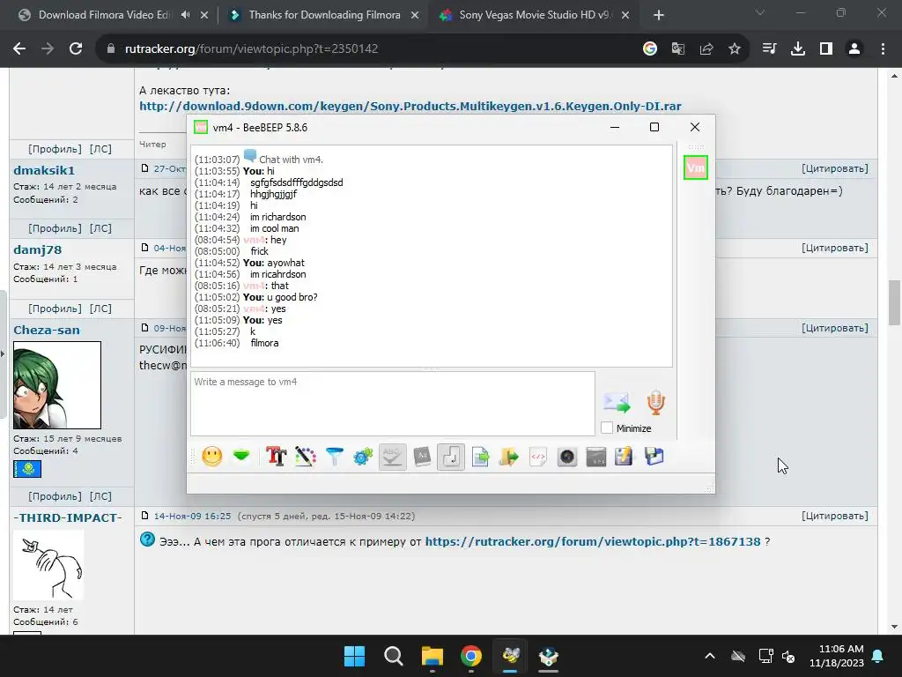Image resolution: width=902 pixels, height=677 pixels.
Task: Click [Цитировать] on dmaksik1's post
Action: 835,168
